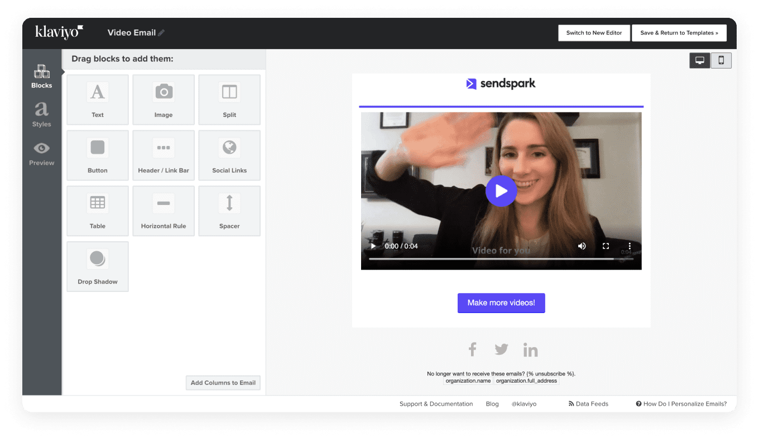Open the Blocks sidebar panel
The image size is (759, 439).
pos(41,76)
